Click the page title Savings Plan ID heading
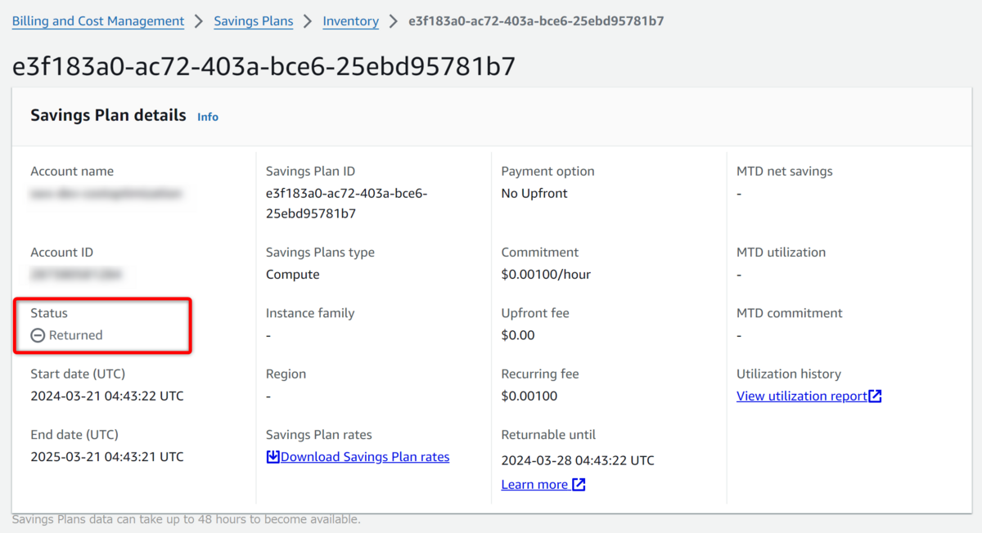 pos(264,66)
